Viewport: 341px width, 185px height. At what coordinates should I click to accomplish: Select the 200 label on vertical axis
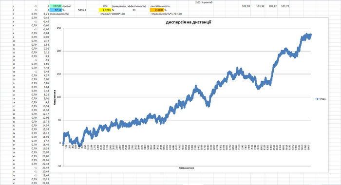click(59, 51)
